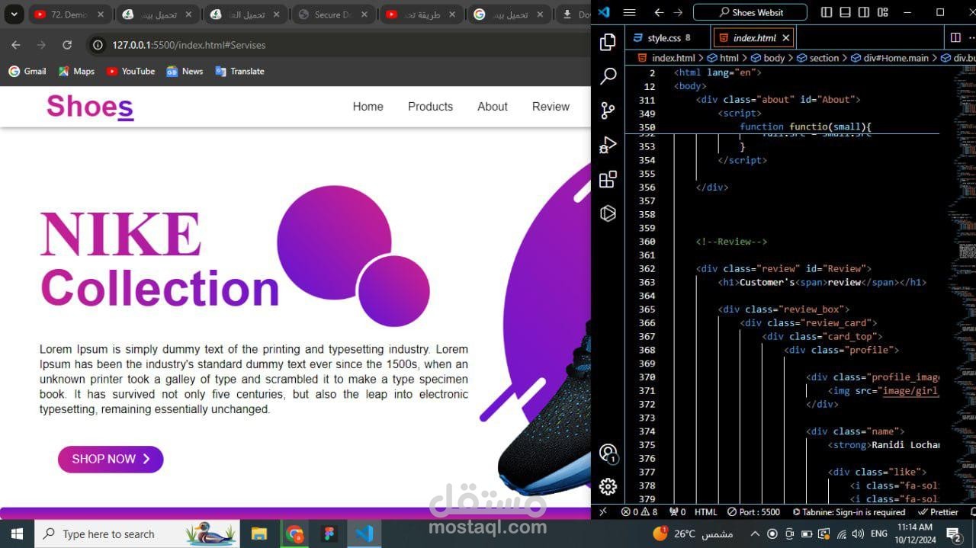
Task: Open the volume control in the system tray
Action: coord(858,534)
